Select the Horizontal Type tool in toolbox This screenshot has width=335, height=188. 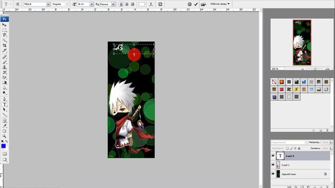pyautogui.click(x=4, y=104)
